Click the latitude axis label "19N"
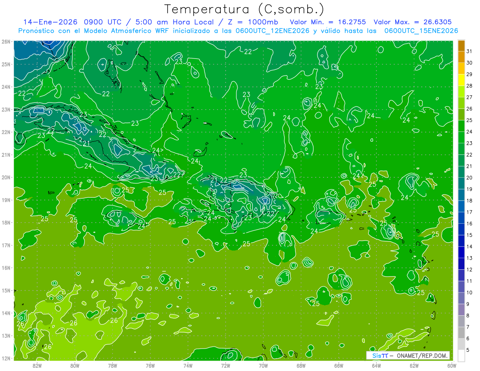 click(x=6, y=200)
